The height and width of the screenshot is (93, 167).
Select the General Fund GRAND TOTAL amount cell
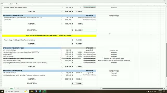pyautogui.click(x=77, y=30)
